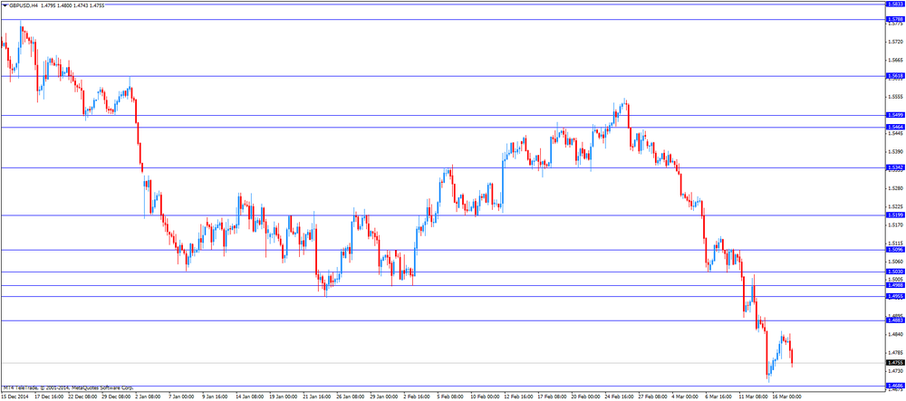Click the 1.4840 price scale value
Image resolution: width=906 pixels, height=401 pixels.
tap(894, 334)
